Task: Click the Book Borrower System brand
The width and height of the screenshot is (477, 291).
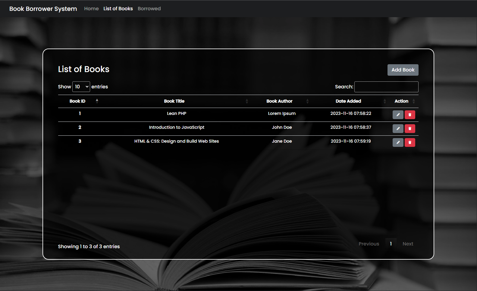Action: 43,9
